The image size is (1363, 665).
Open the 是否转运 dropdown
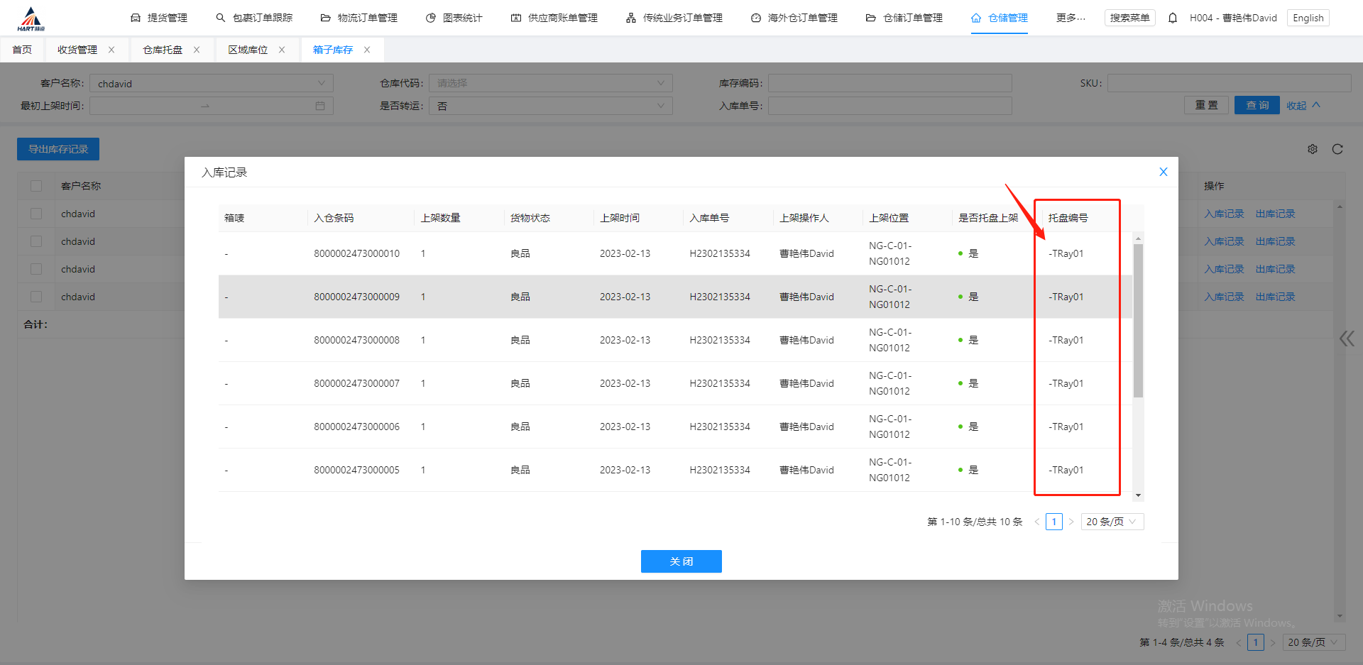coord(550,106)
